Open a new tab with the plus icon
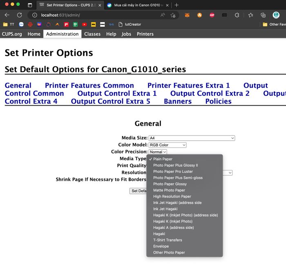 pos(177,5)
